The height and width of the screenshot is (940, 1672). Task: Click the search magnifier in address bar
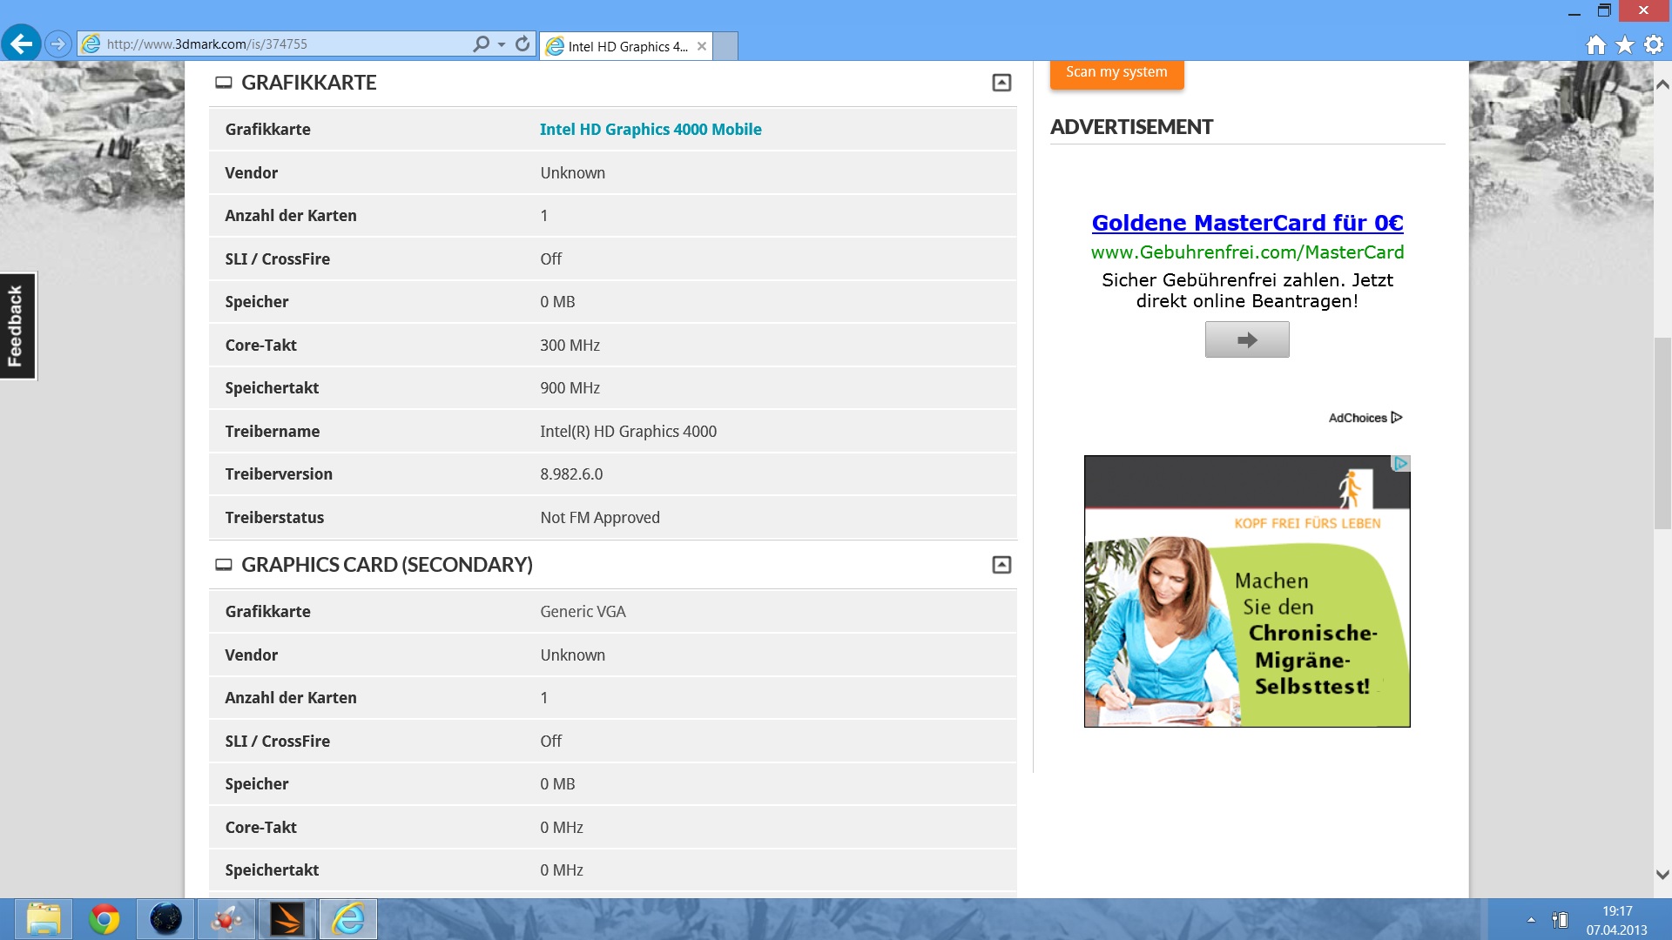point(481,44)
